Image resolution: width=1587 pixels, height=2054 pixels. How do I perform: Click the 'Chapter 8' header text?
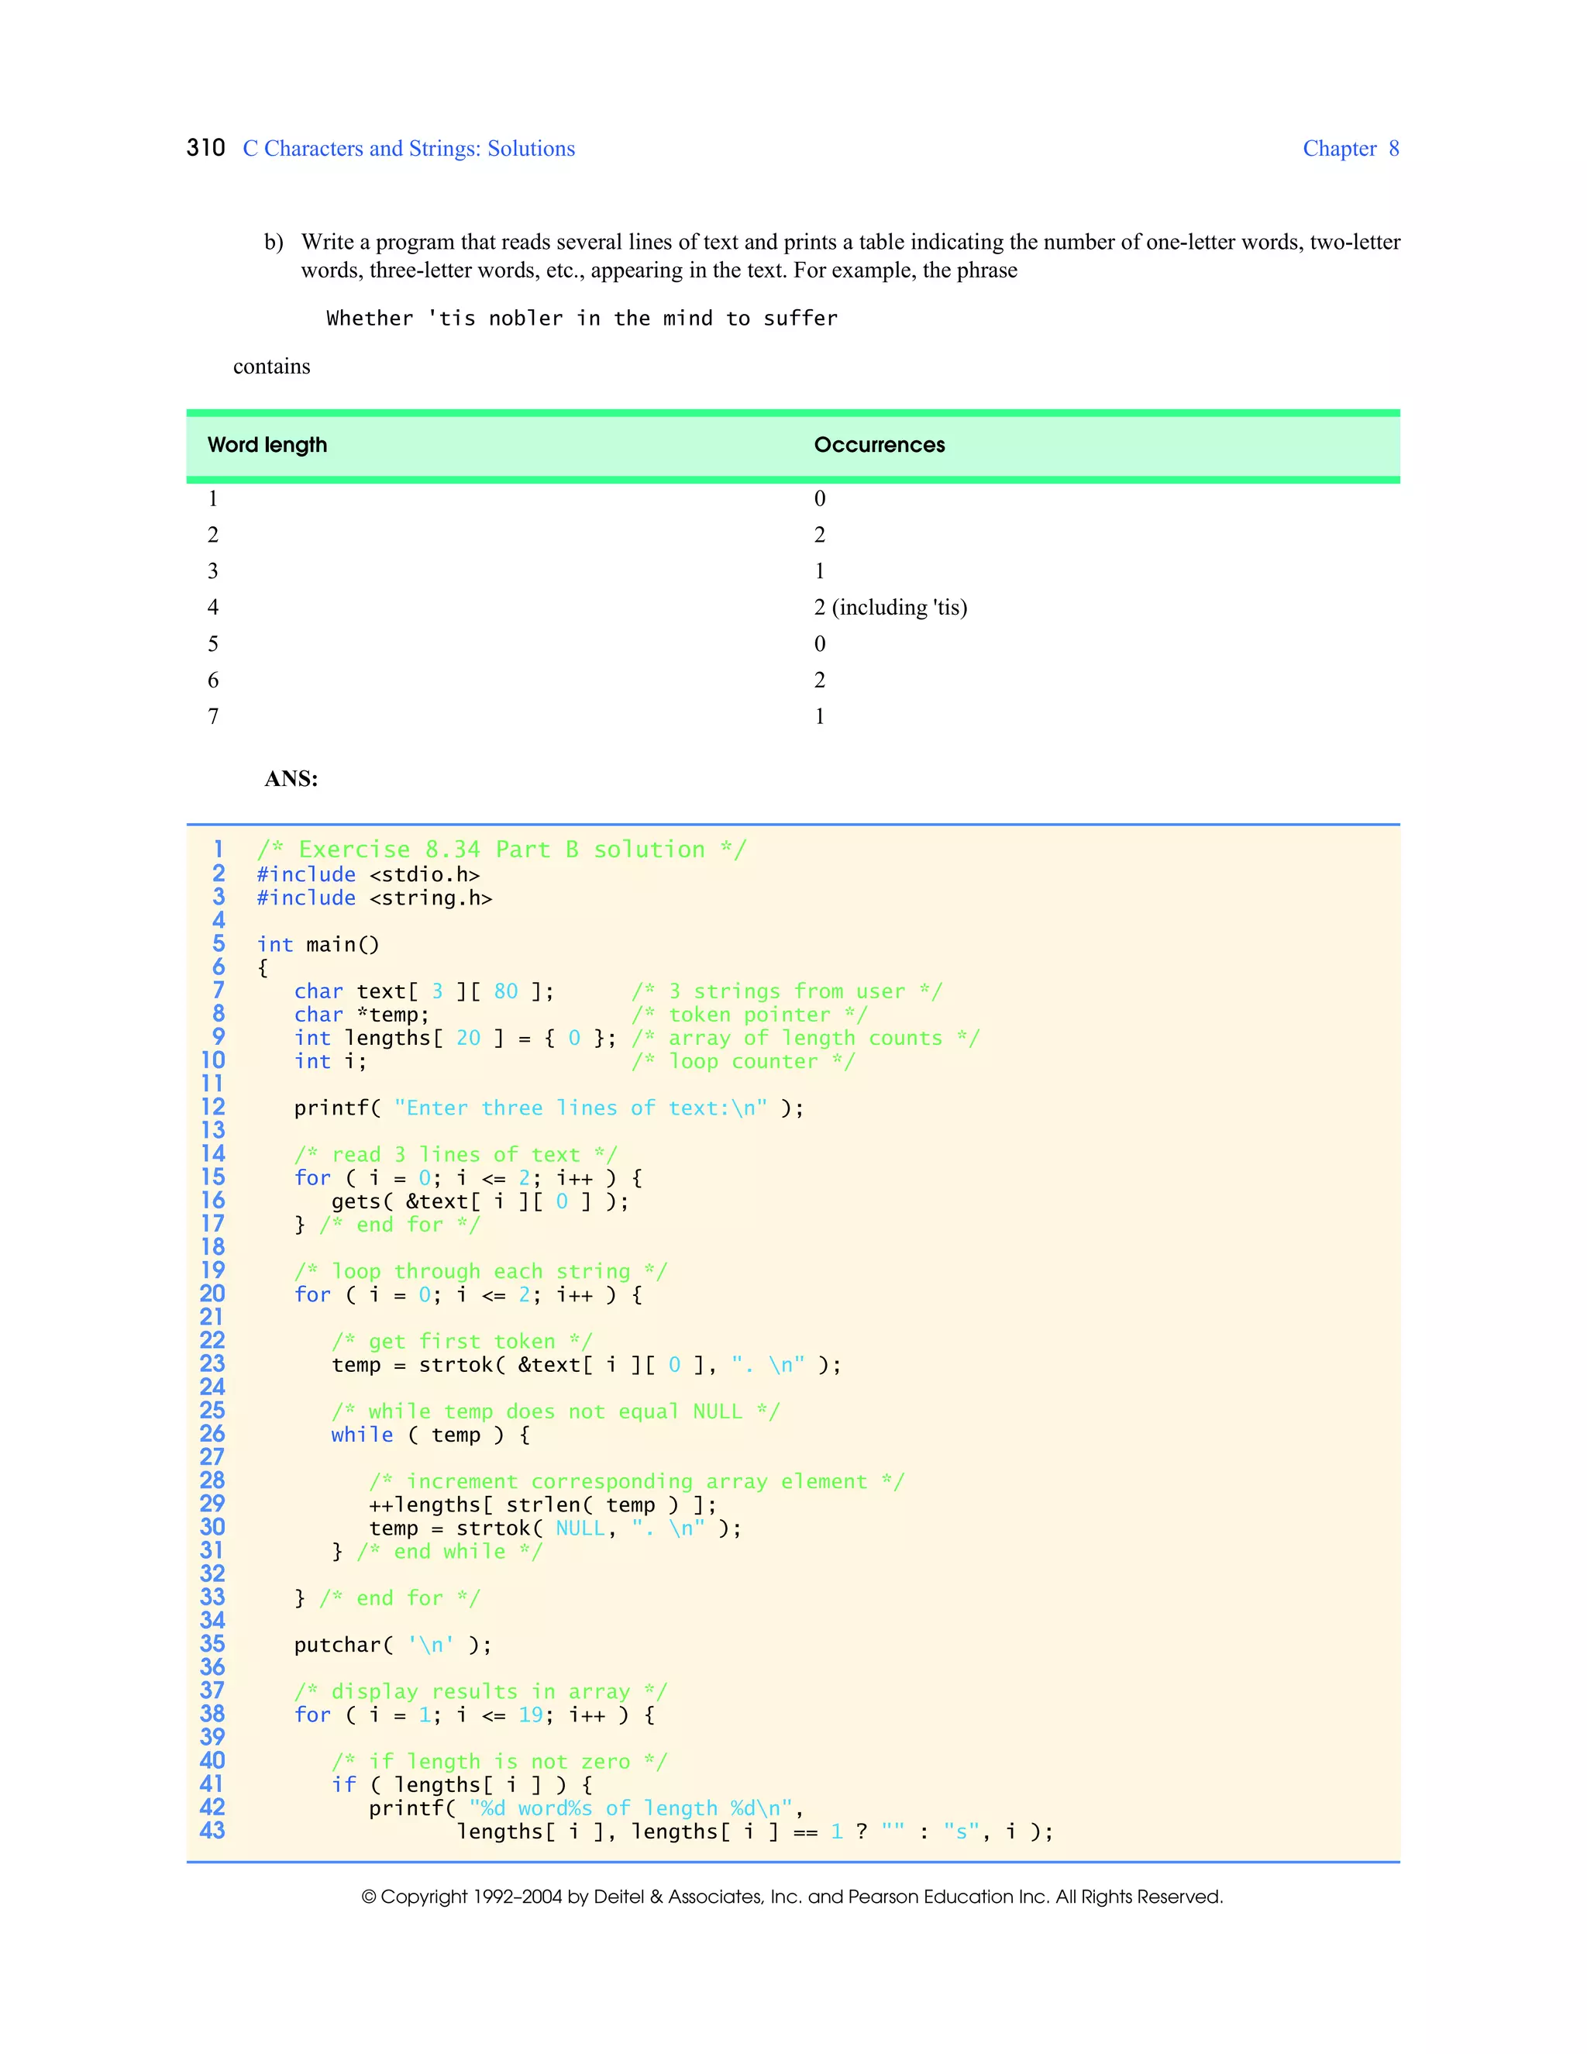point(1350,149)
